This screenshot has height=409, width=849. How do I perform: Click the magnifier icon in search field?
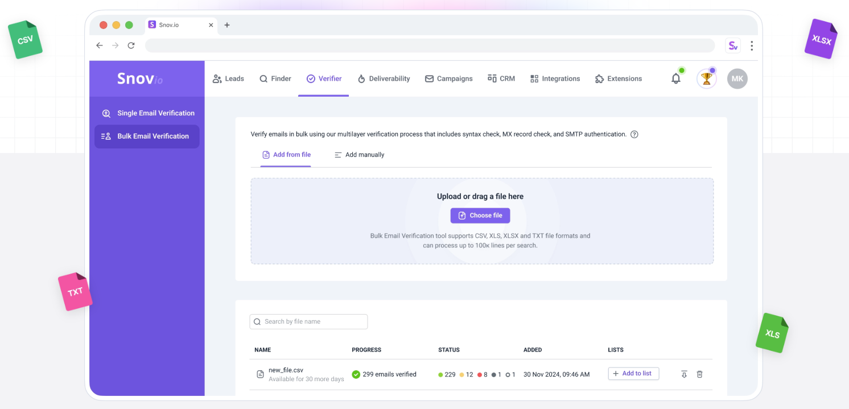pos(257,321)
